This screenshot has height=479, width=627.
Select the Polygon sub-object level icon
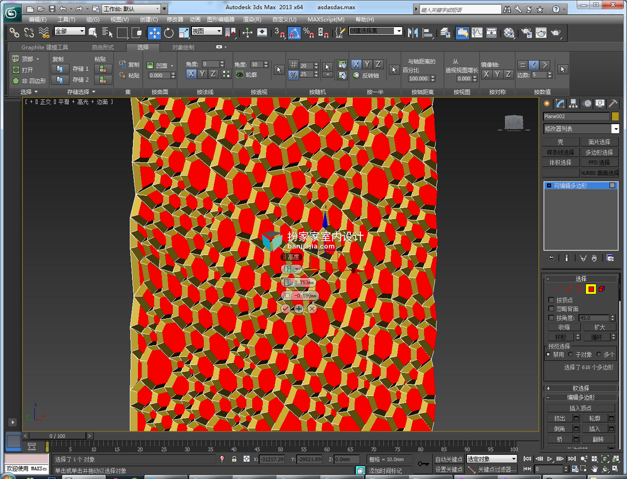pos(591,289)
